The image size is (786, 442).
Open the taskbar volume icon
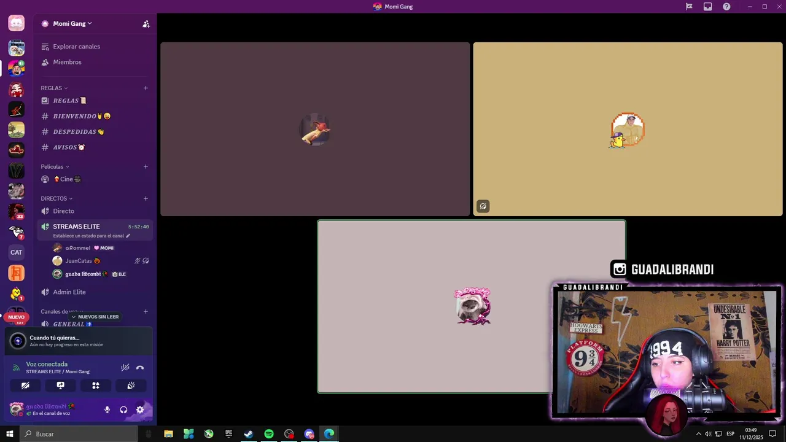point(708,434)
